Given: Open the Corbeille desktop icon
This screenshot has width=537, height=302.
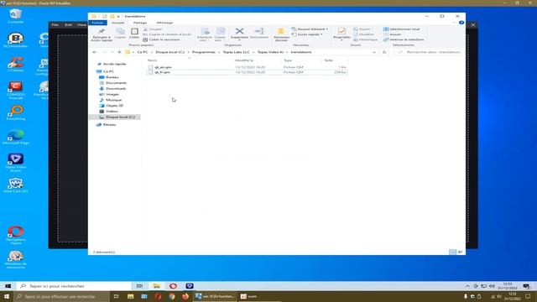Looking at the screenshot, I should click(x=16, y=16).
